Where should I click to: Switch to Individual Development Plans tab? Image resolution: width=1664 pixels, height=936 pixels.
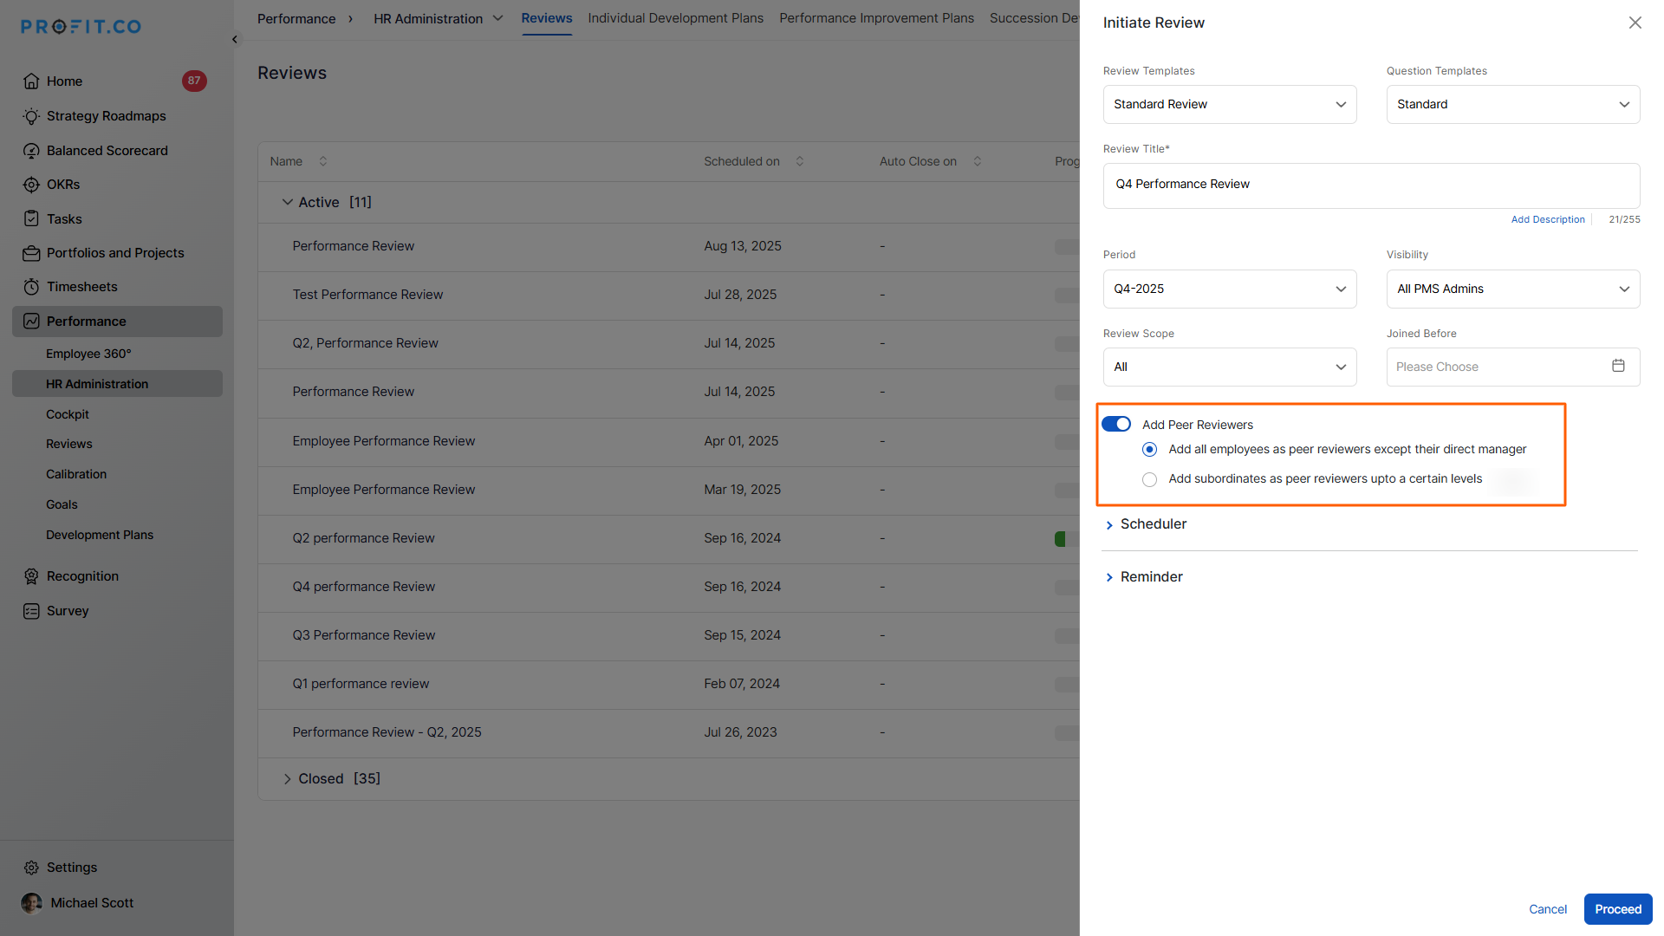coord(675,18)
